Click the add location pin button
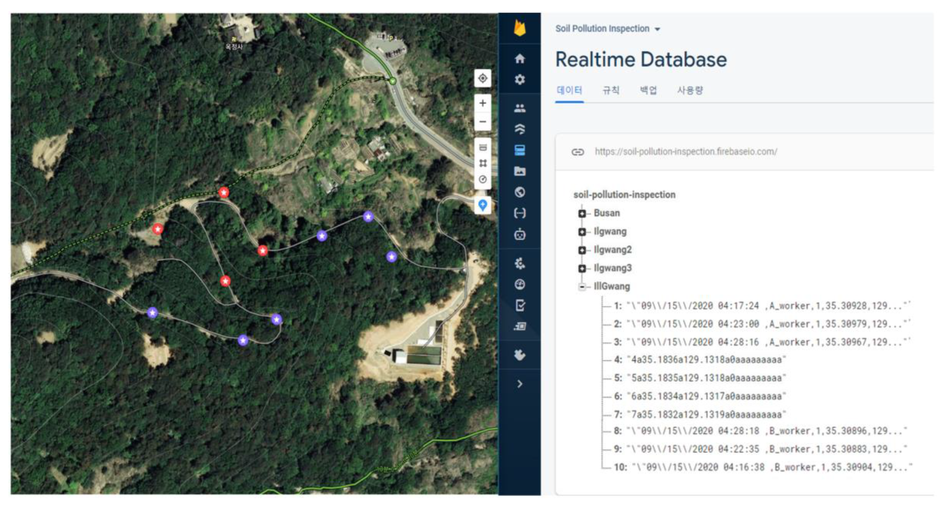950x505 pixels. (483, 205)
